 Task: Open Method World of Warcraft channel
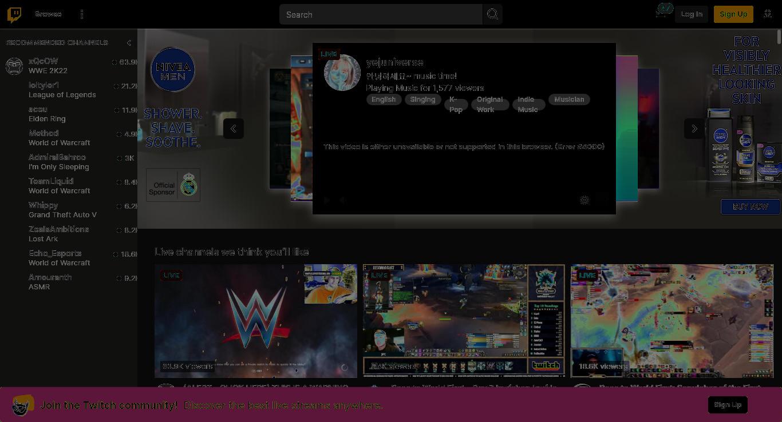pos(69,138)
